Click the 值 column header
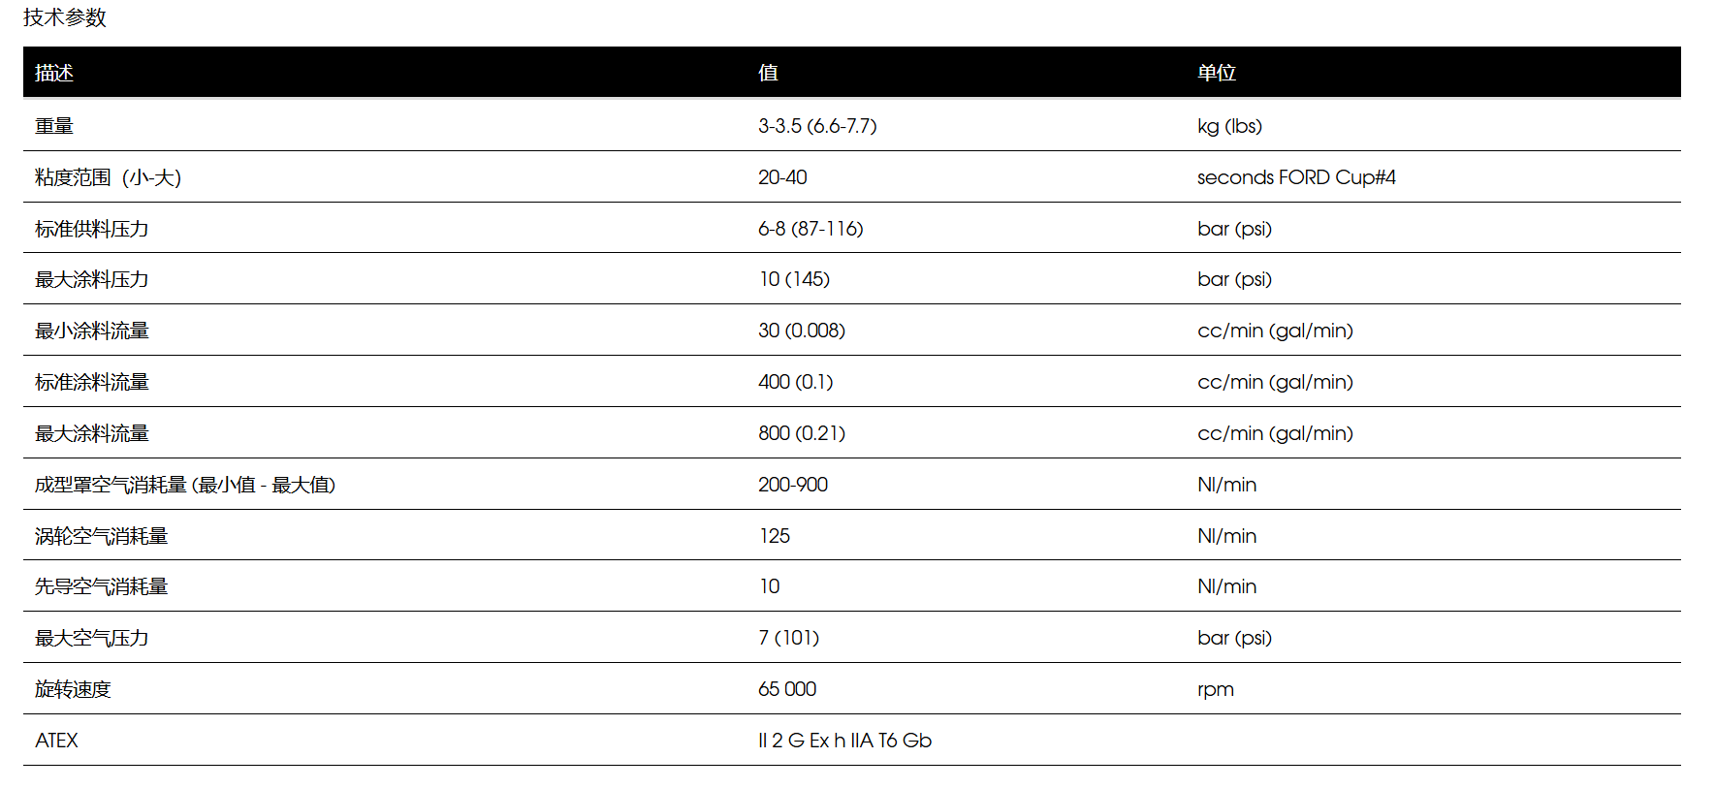 768,73
